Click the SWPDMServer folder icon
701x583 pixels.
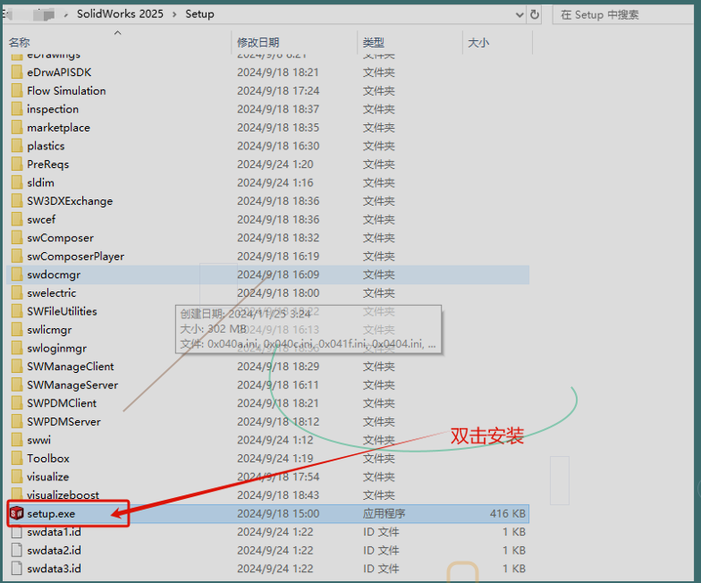pos(17,422)
